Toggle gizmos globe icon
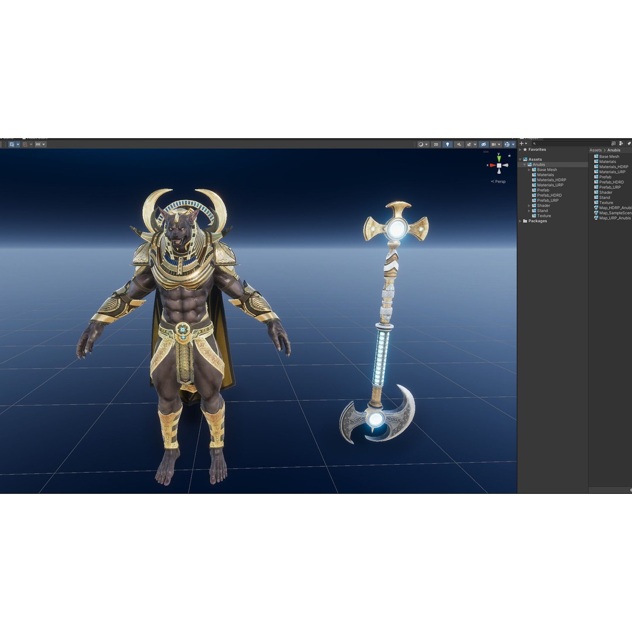This screenshot has width=632, height=632. coord(507,145)
